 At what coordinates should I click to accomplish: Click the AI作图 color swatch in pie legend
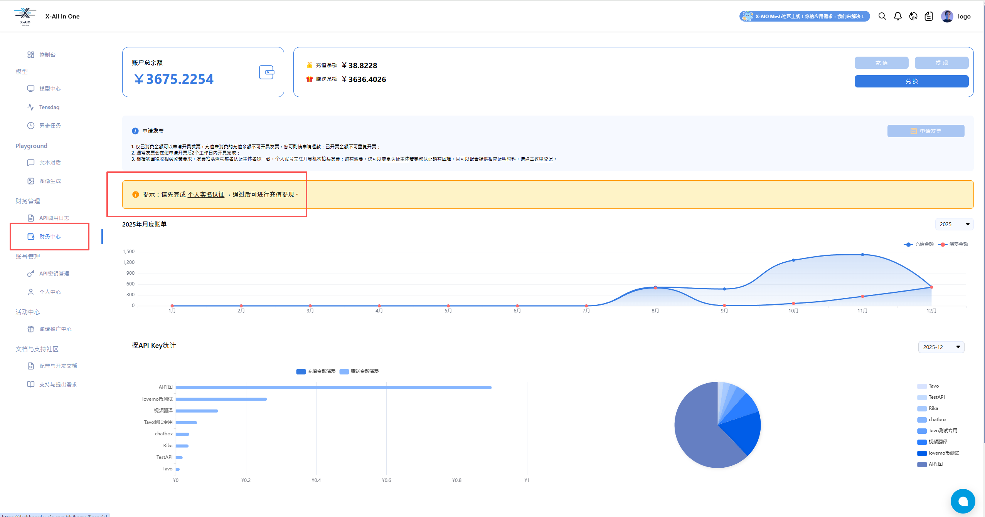coord(922,464)
